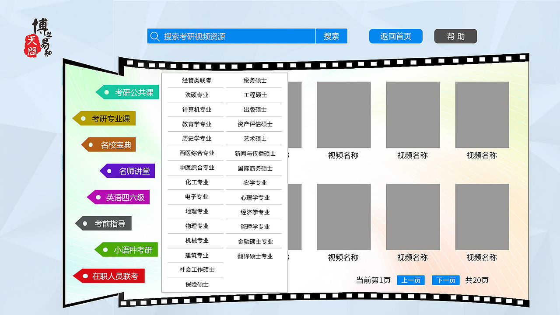Click 返回首页 button
The image size is (560, 315).
(396, 36)
